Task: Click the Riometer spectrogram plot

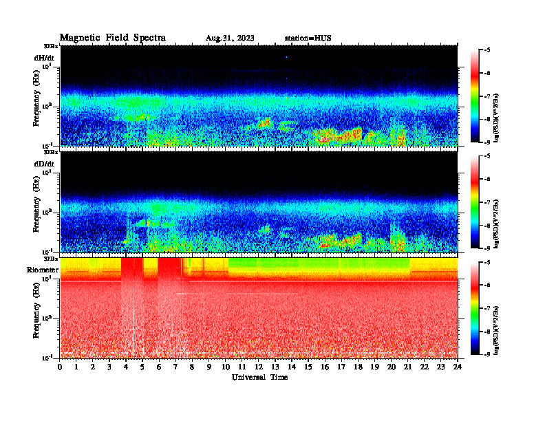Action: 259,307
